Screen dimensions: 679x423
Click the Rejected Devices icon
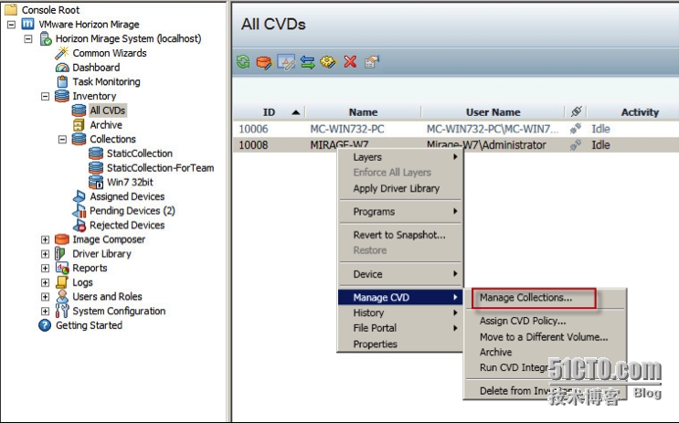[80, 225]
